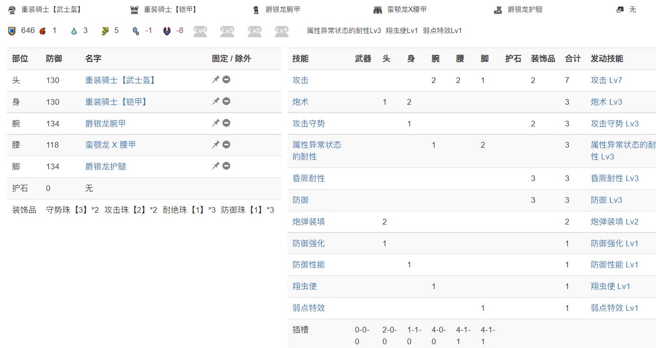This screenshot has height=348, width=656.
Task: Exclude the 身 row 重装骑士【铠甲】
Action: click(x=226, y=101)
